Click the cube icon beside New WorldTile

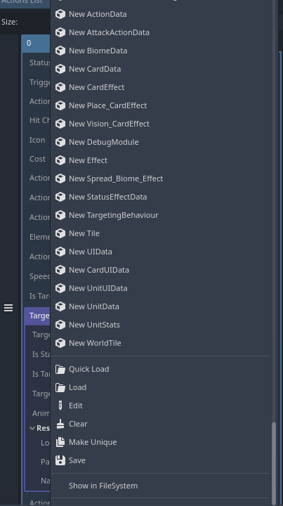pos(60,343)
